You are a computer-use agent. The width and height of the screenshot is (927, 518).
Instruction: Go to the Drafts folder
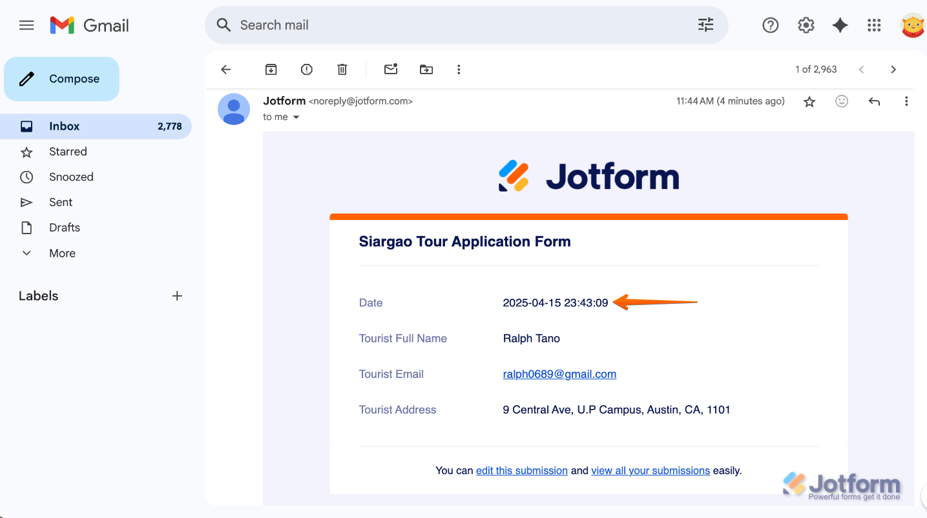pos(65,228)
